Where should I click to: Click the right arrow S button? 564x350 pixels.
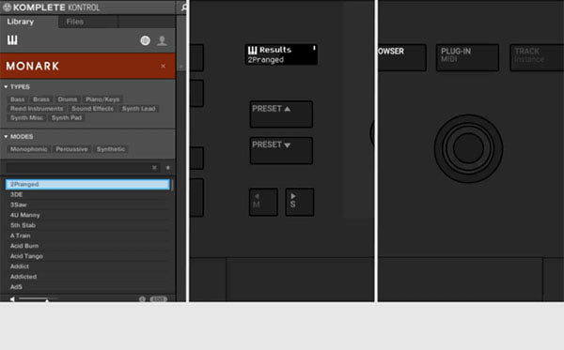[x=300, y=202]
